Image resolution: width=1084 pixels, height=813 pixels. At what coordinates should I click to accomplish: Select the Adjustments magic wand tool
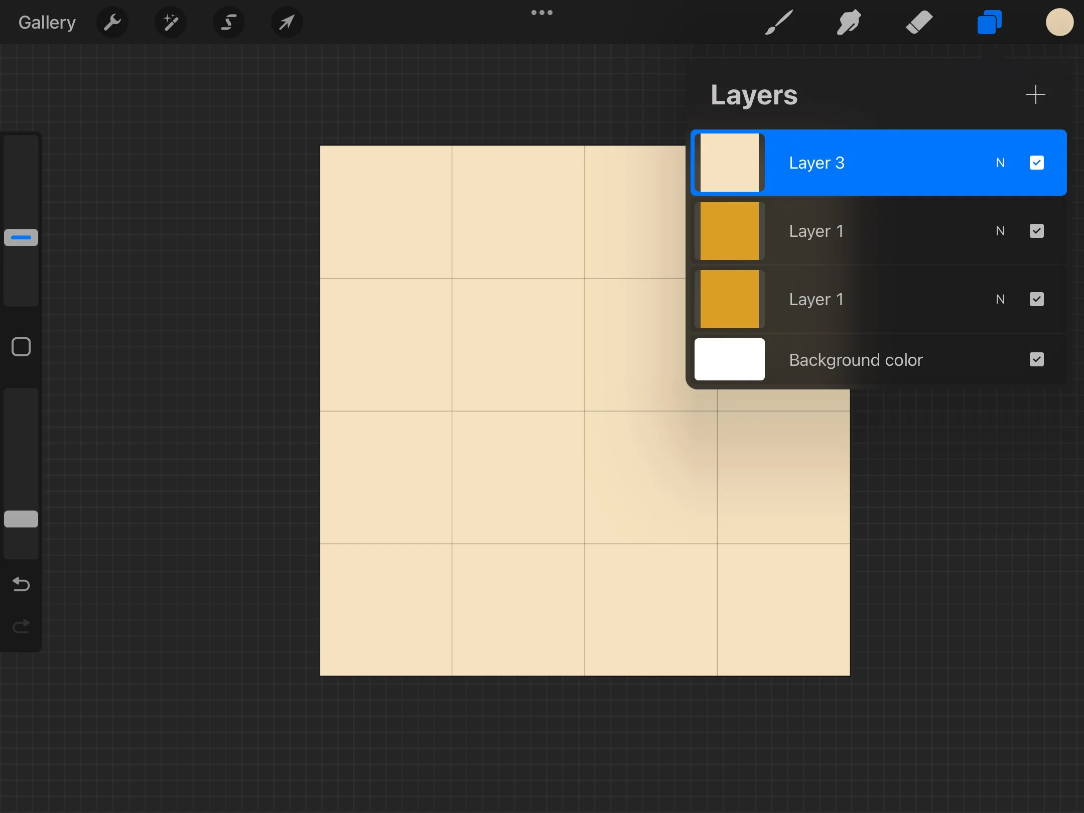tap(171, 22)
